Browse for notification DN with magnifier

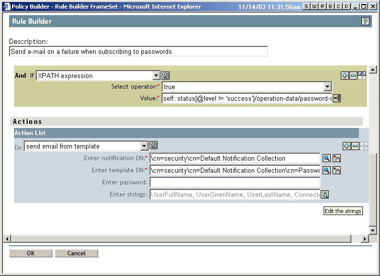(x=327, y=158)
